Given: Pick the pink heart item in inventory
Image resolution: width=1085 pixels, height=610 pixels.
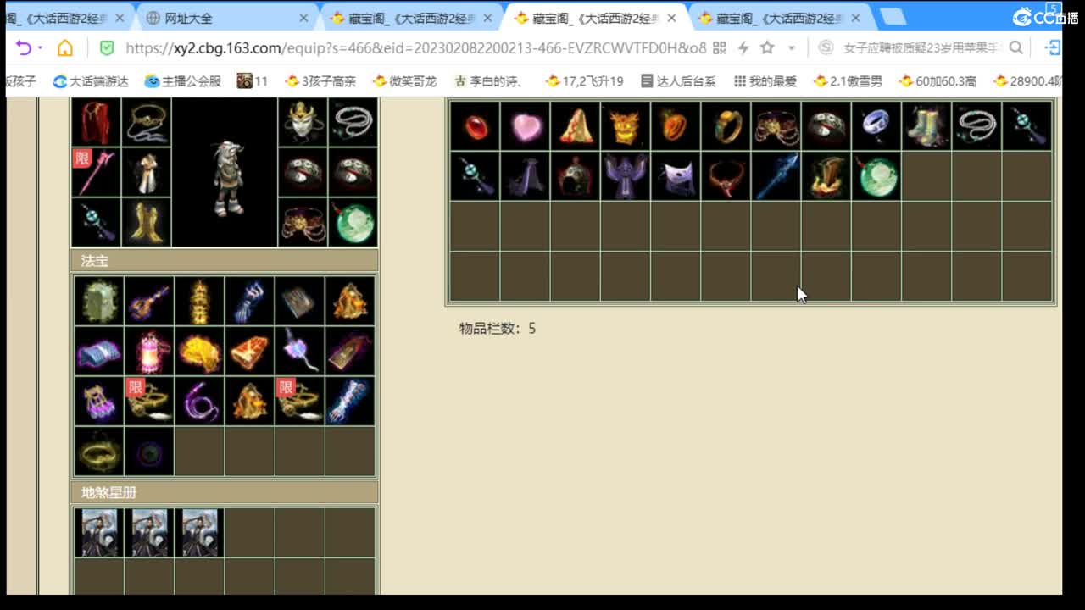Looking at the screenshot, I should pyautogui.click(x=526, y=126).
